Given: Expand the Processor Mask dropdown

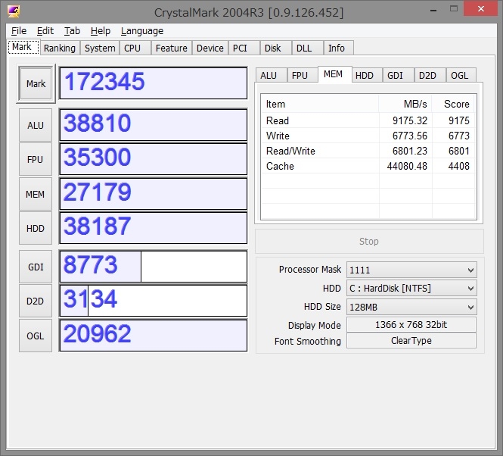Looking at the screenshot, I should (411, 270).
